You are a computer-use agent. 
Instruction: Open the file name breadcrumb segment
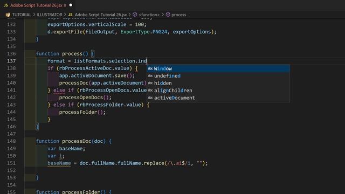click(101, 15)
